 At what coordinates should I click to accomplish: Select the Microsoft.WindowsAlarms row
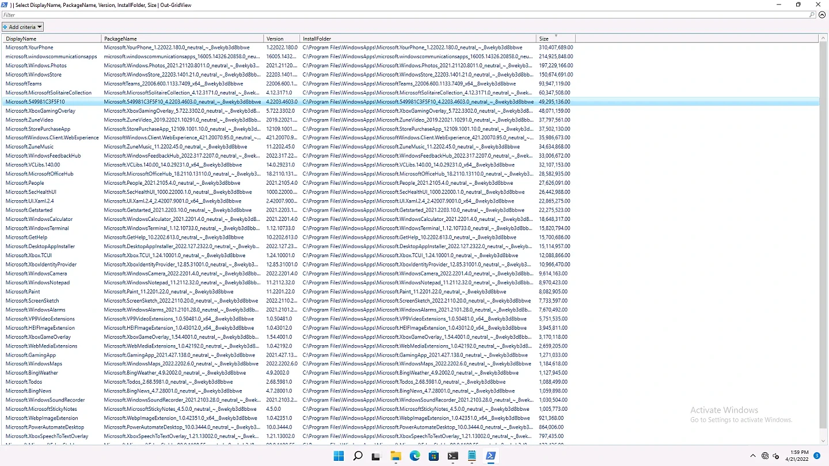[410, 310]
